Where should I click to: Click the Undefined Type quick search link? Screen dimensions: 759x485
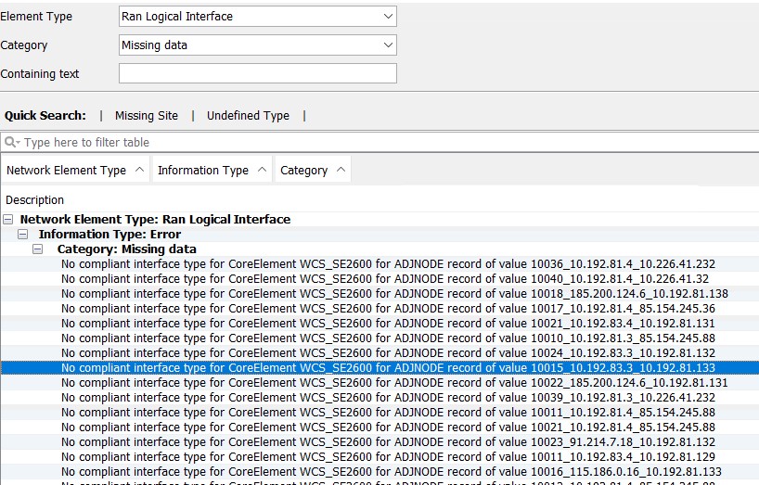pyautogui.click(x=248, y=116)
